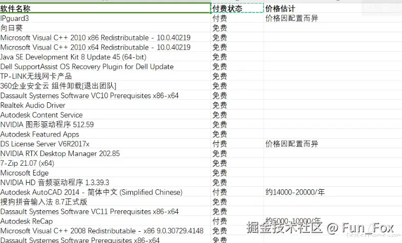Select 付费 status in Autodesk AutoCAD 2014 row
Viewport: 402px width, 243px height.
237,192
